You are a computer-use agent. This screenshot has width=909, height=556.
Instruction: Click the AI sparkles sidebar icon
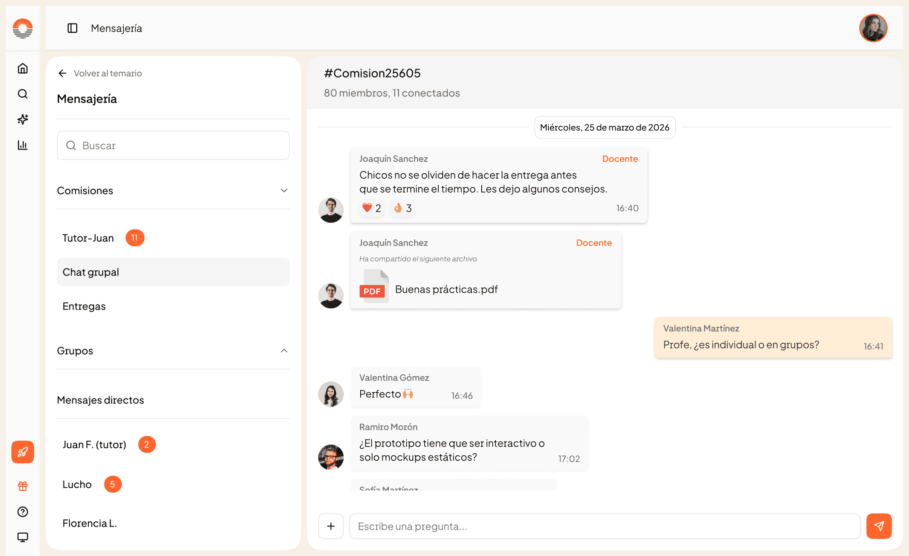pos(23,119)
